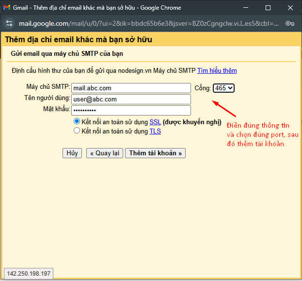Maximize the Gmail popup window
This screenshot has width=302, height=281.
click(x=268, y=8)
